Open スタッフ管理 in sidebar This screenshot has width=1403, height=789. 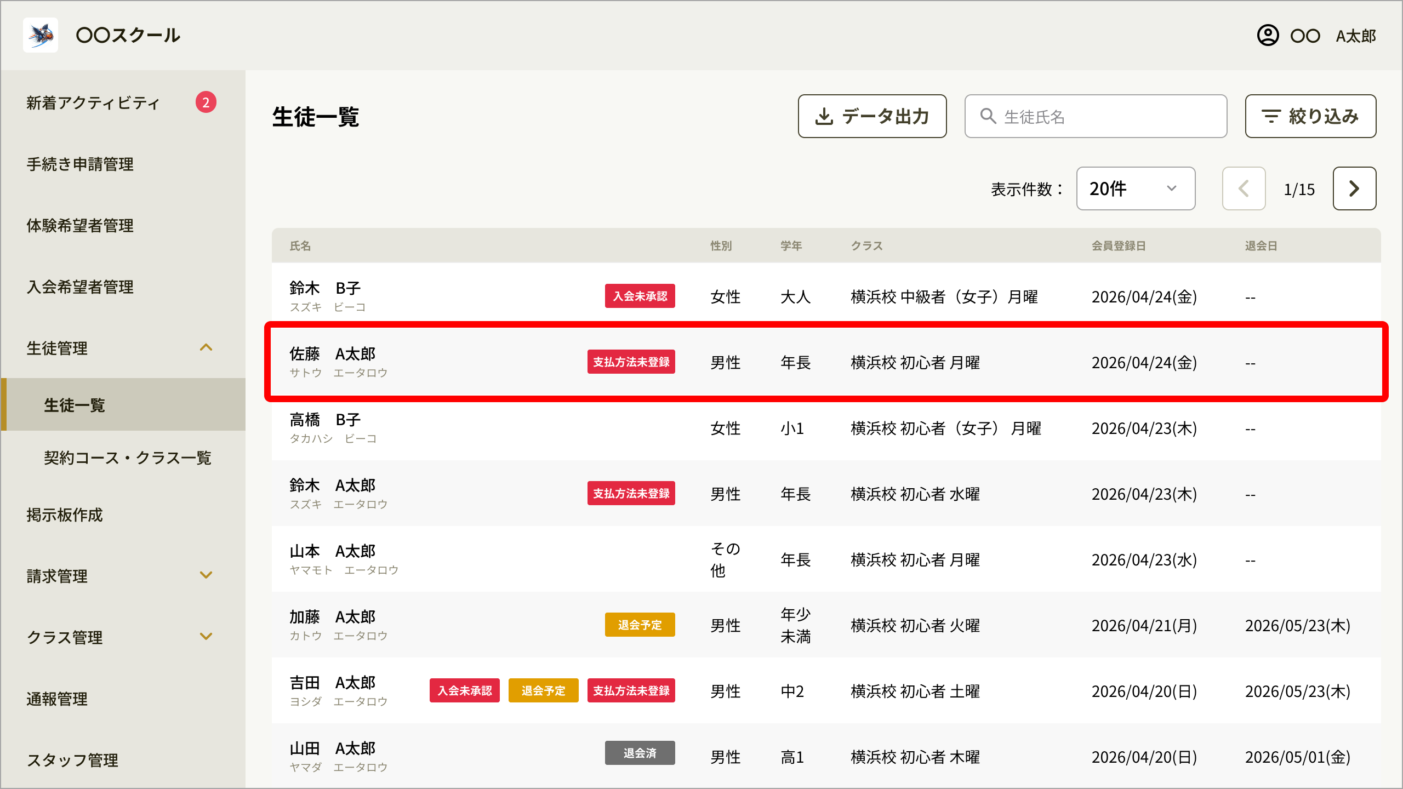[72, 761]
